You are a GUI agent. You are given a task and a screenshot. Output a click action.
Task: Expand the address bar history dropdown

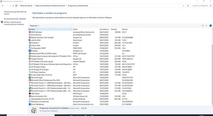pos(183,6)
